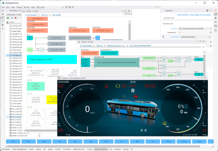Select the Sqrt math function block
Image resolution: width=218 pixels, height=151 pixels.
(x=137, y=142)
